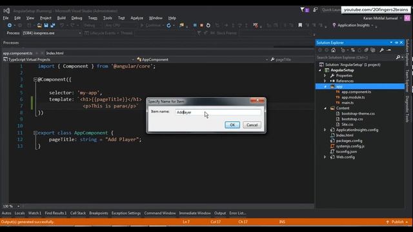Click the Continue debugging button
This screenshot has width=413, height=232.
(150, 25)
